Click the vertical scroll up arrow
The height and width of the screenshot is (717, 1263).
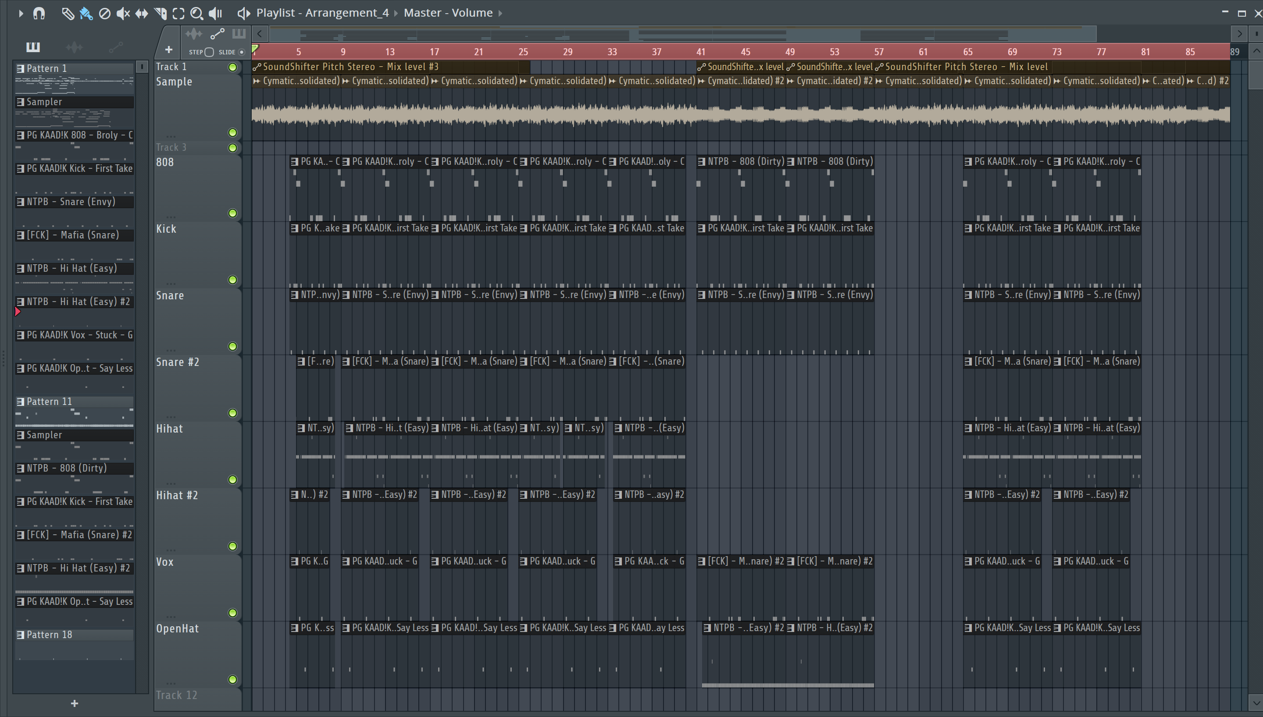coord(1256,51)
